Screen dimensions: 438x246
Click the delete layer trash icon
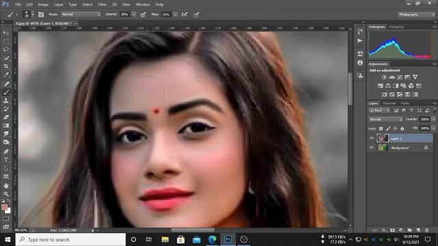click(x=426, y=230)
